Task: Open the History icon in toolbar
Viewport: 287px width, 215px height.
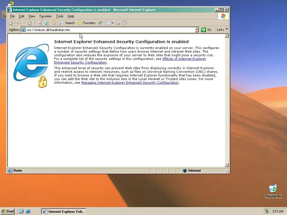Action: click(x=101, y=23)
